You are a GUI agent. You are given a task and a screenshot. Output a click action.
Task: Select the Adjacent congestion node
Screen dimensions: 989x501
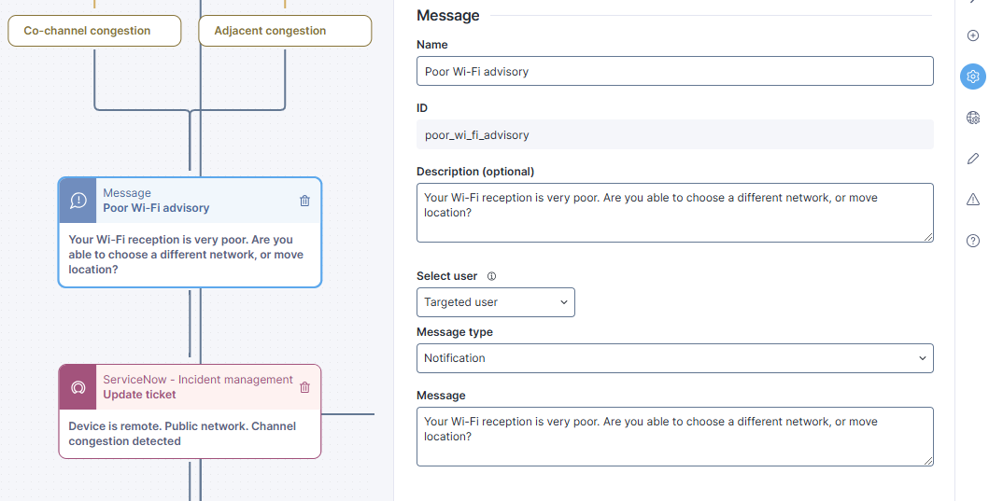285,31
